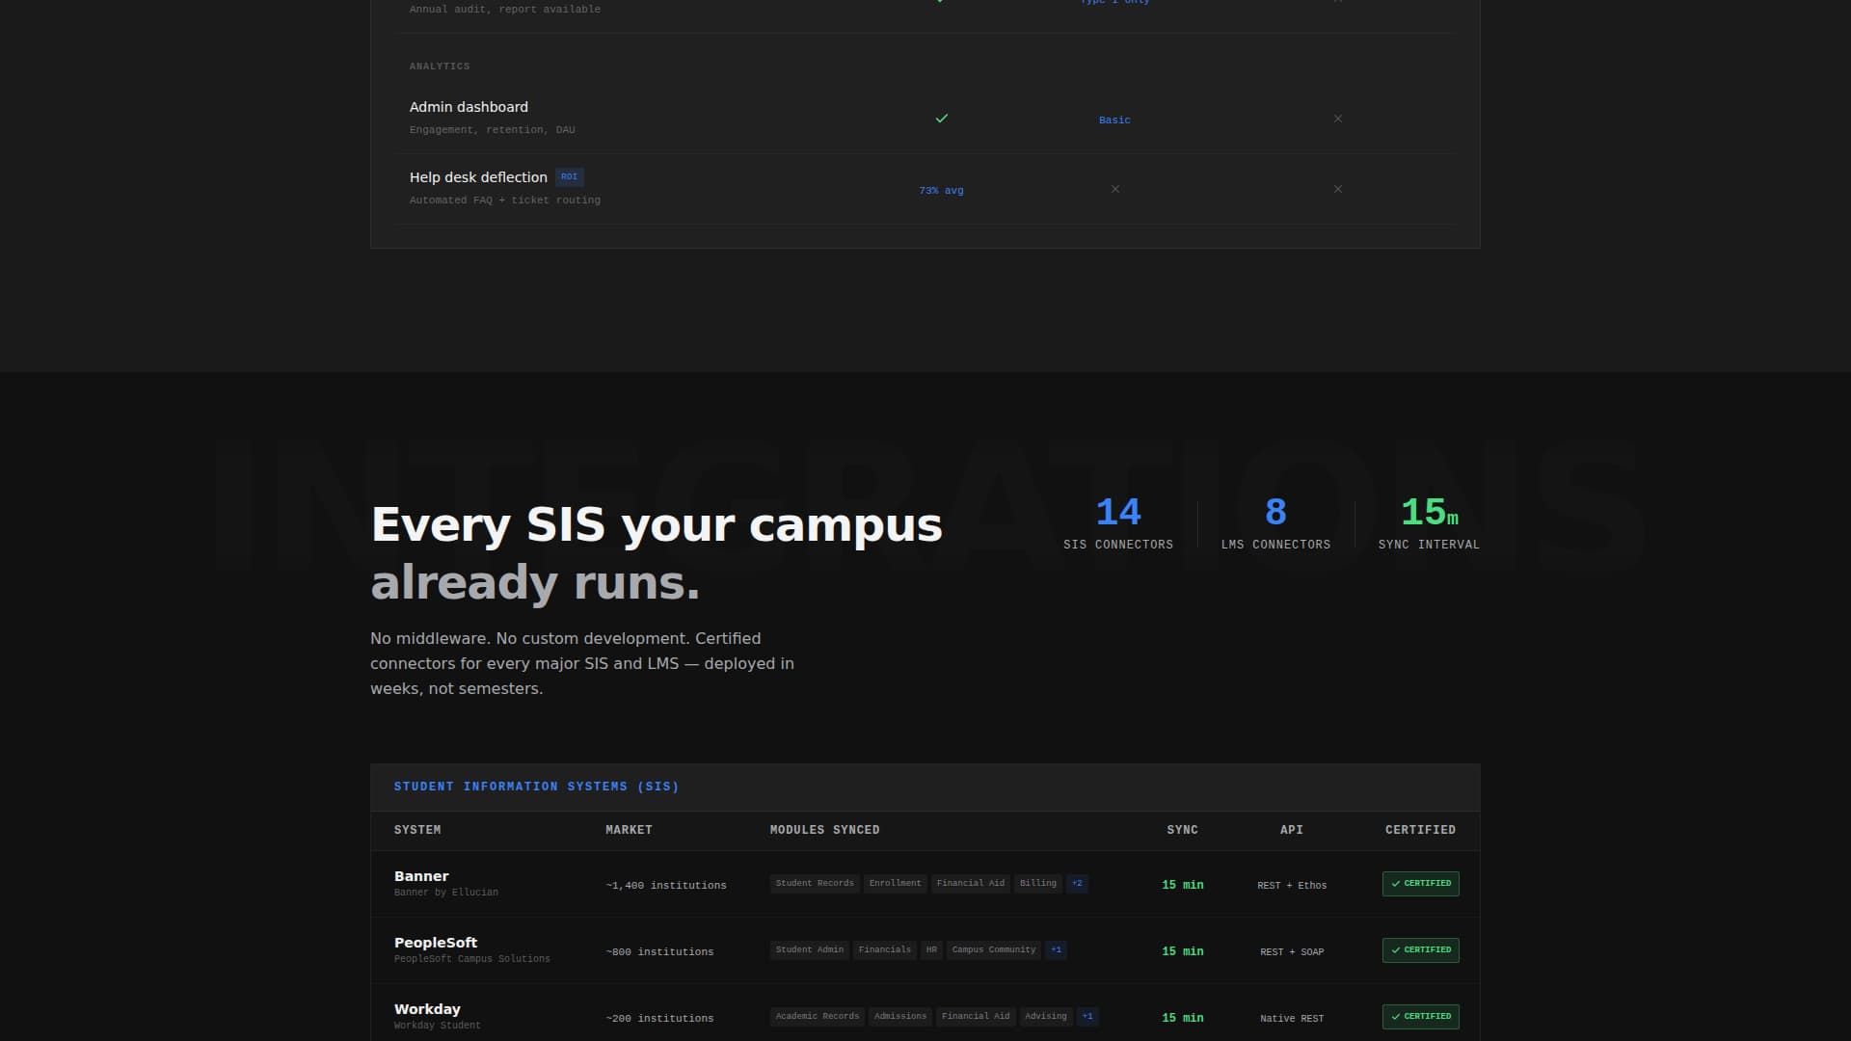Click the Billing module tag
The image size is (1851, 1041).
click(1038, 884)
